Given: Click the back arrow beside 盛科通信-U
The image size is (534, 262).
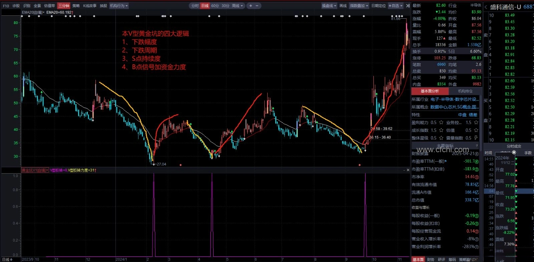Looking at the screenshot, I should coord(486,7).
